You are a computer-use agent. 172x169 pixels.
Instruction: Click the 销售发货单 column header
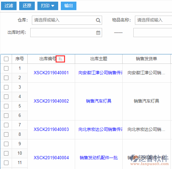pos(146,59)
